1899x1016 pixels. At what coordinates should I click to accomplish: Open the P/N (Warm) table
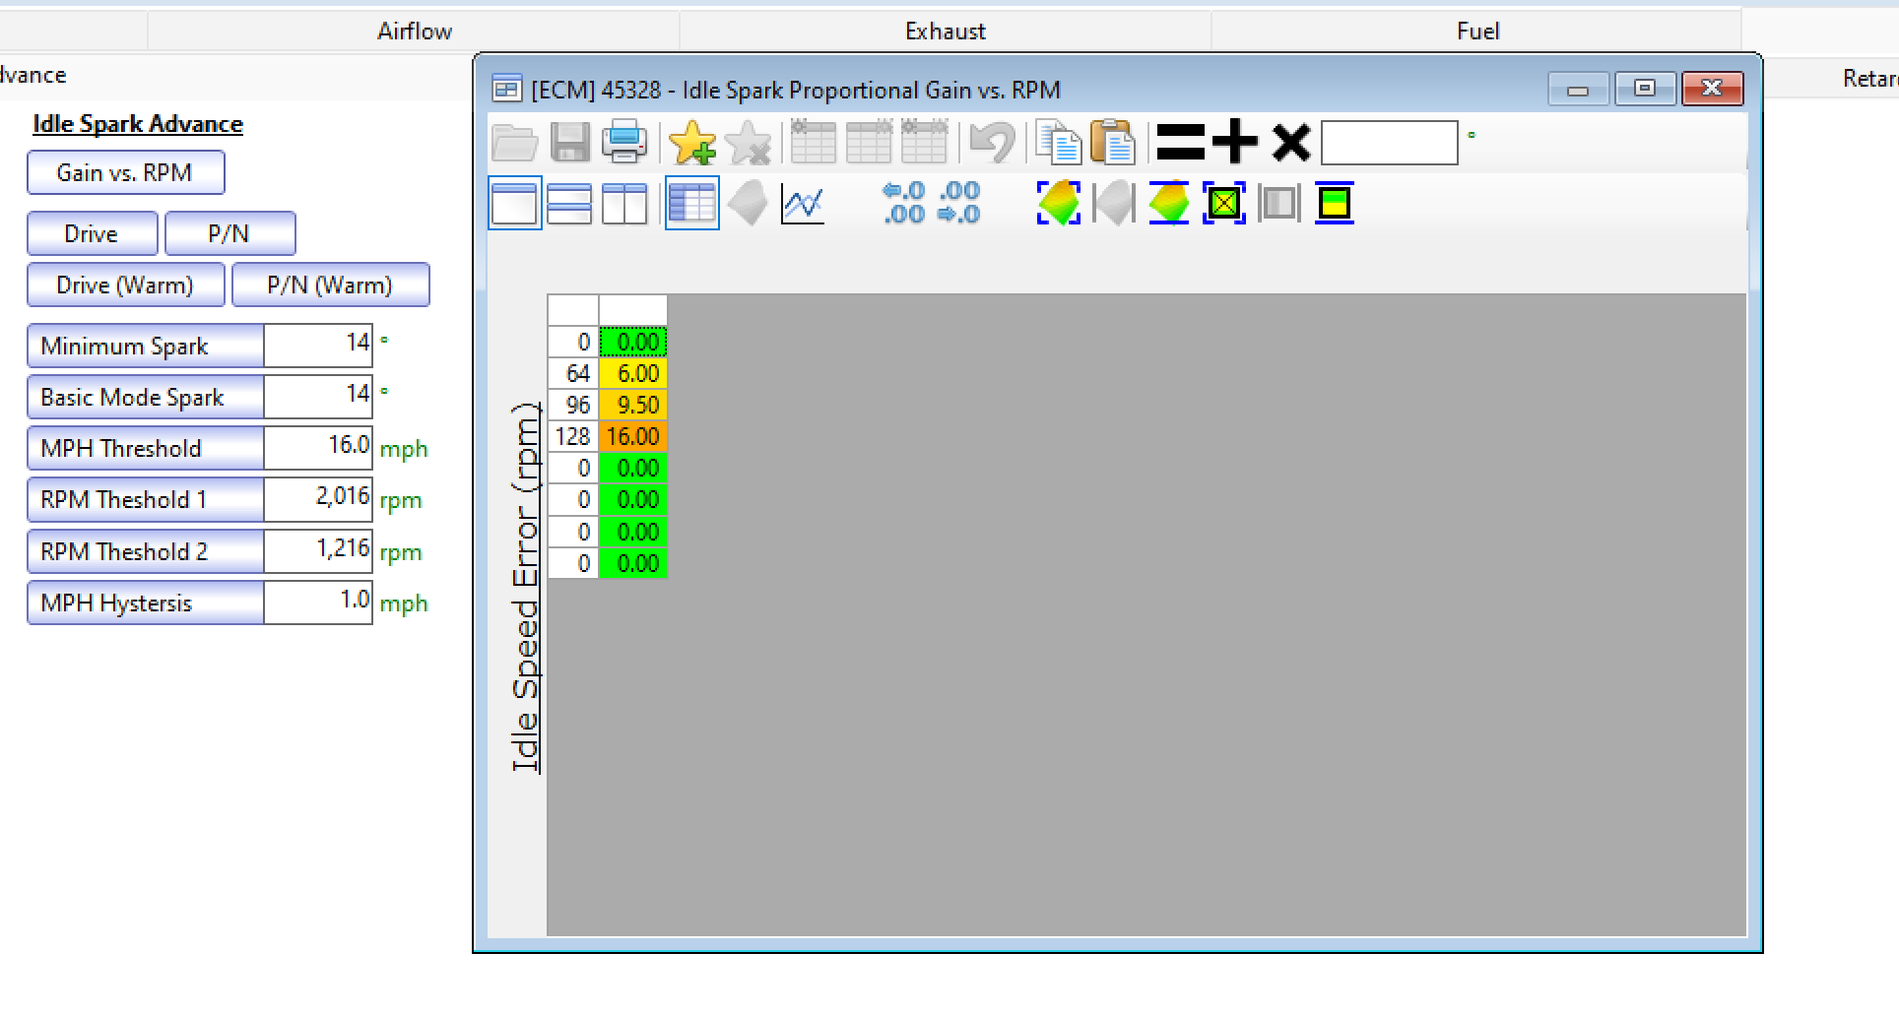(330, 286)
